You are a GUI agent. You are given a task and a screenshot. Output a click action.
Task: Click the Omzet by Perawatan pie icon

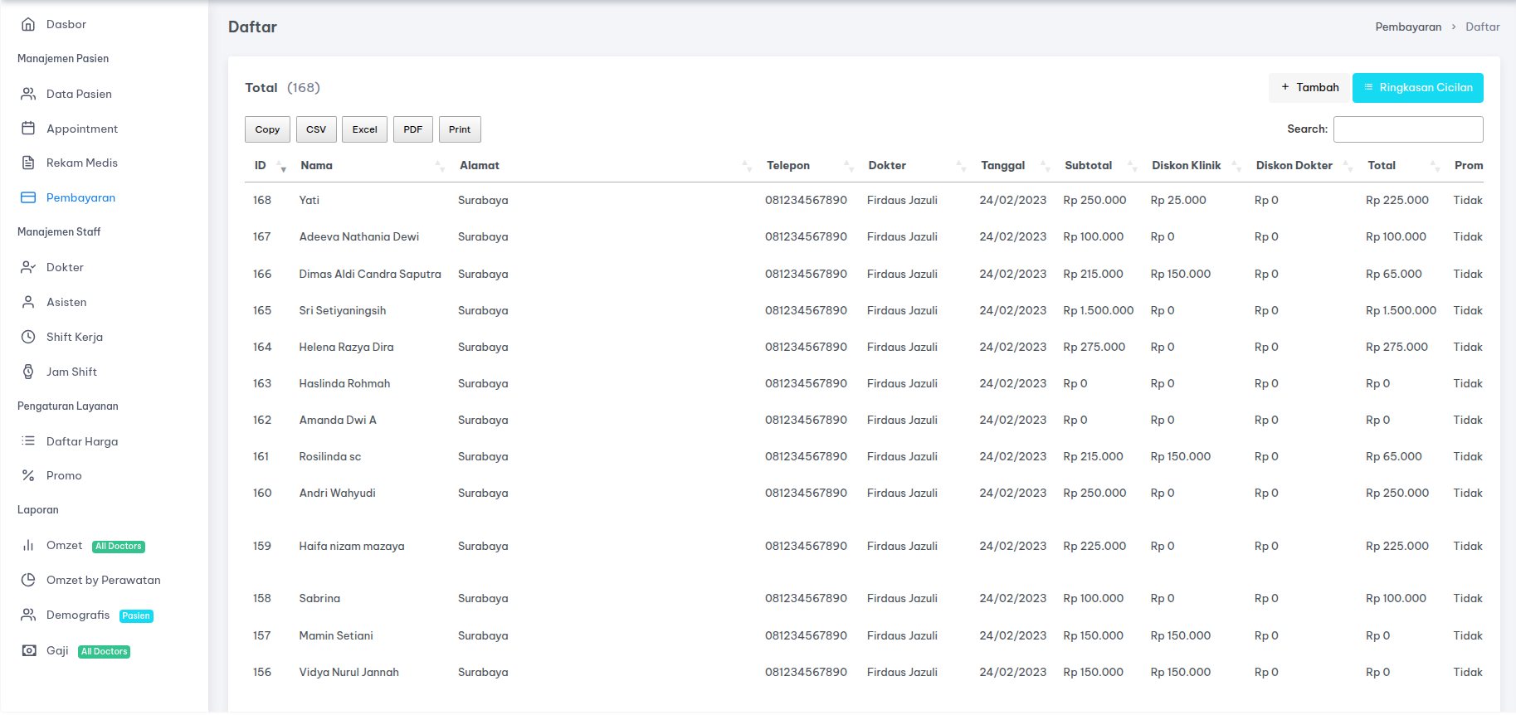click(x=28, y=580)
